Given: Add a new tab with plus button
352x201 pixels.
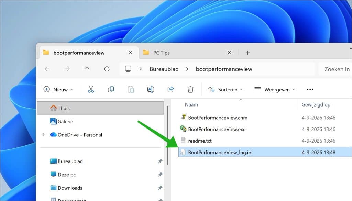Looking at the screenshot, I should [247, 53].
